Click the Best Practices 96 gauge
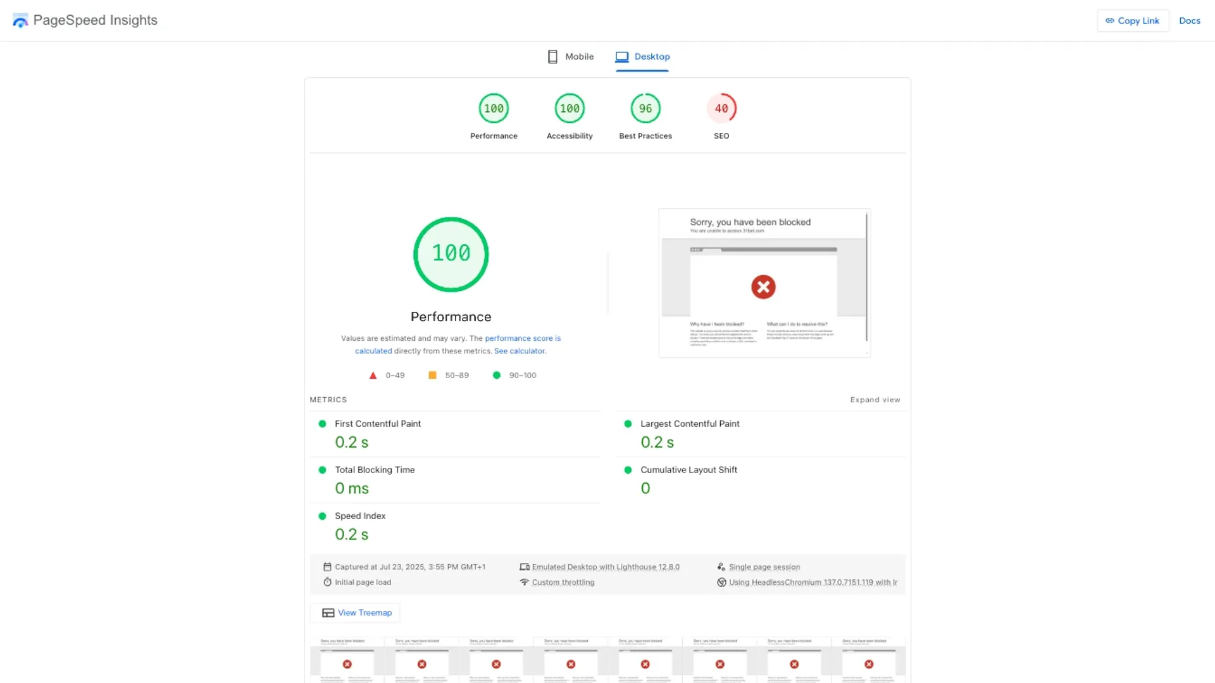The image size is (1215, 683). (645, 109)
